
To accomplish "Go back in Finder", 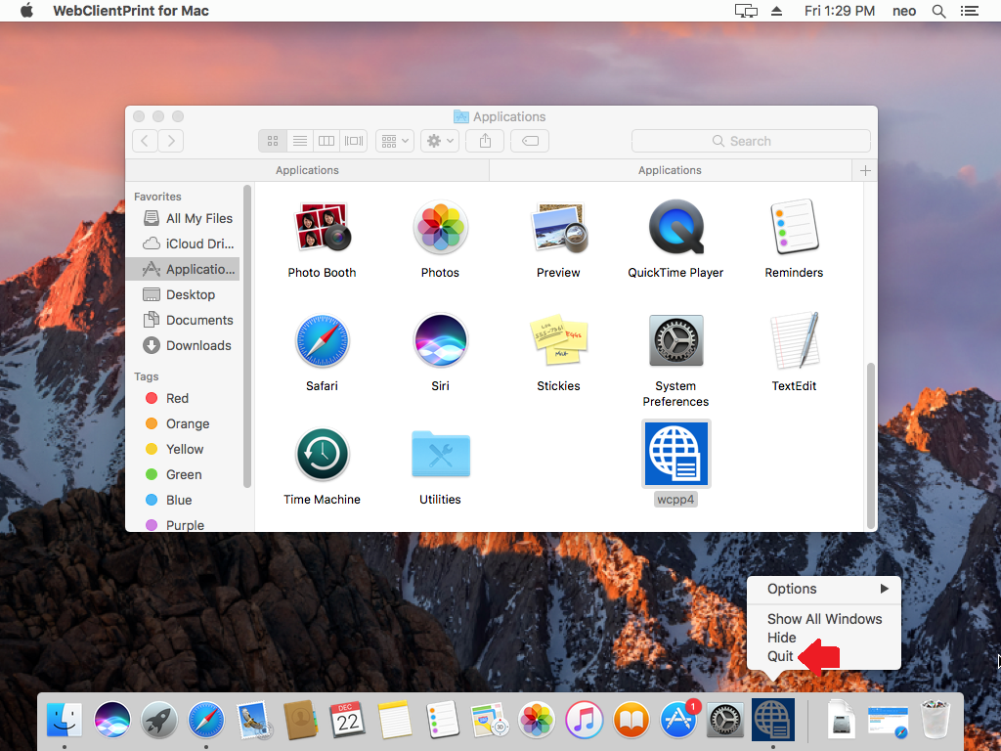I will [145, 141].
